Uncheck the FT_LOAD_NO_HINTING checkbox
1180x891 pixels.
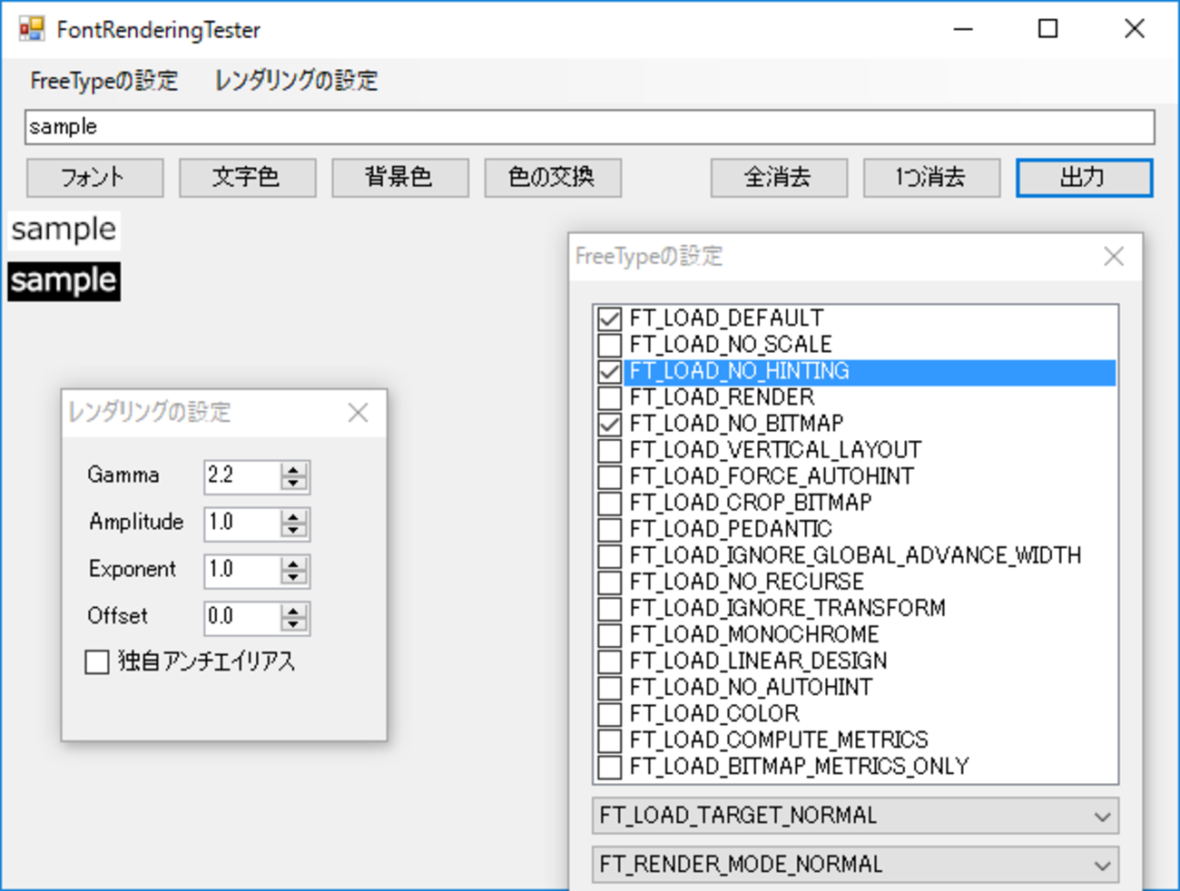[610, 371]
